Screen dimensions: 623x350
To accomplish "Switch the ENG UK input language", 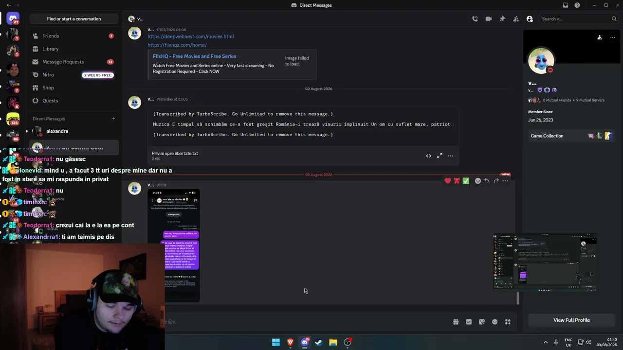I will (568, 342).
